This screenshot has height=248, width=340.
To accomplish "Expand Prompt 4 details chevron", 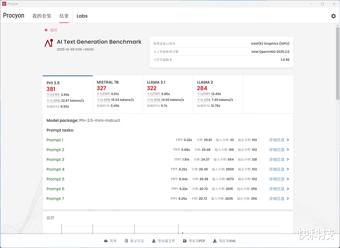I will (288, 169).
